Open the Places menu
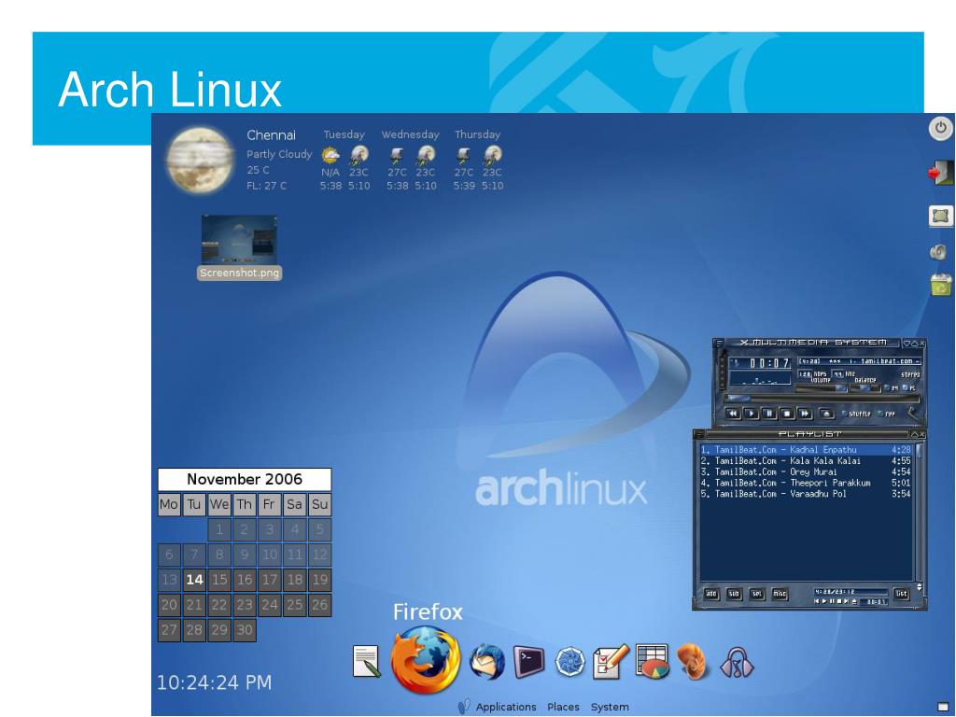Screen dimensions: 956x717 coord(563,707)
